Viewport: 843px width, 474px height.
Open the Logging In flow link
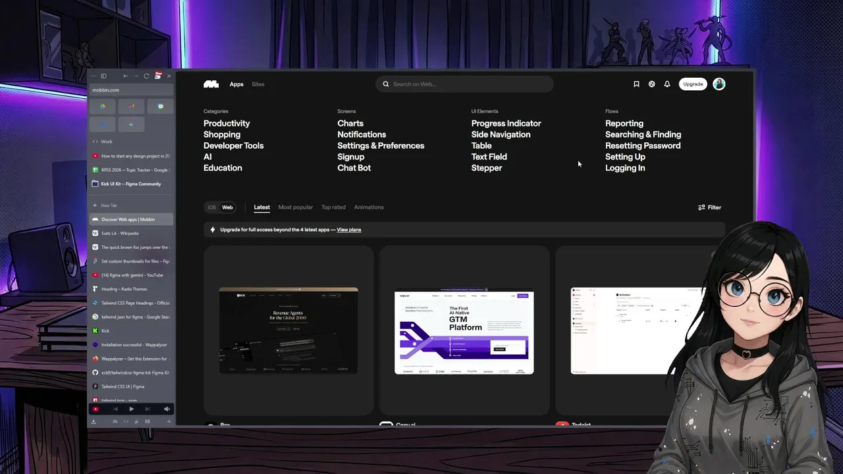[625, 168]
